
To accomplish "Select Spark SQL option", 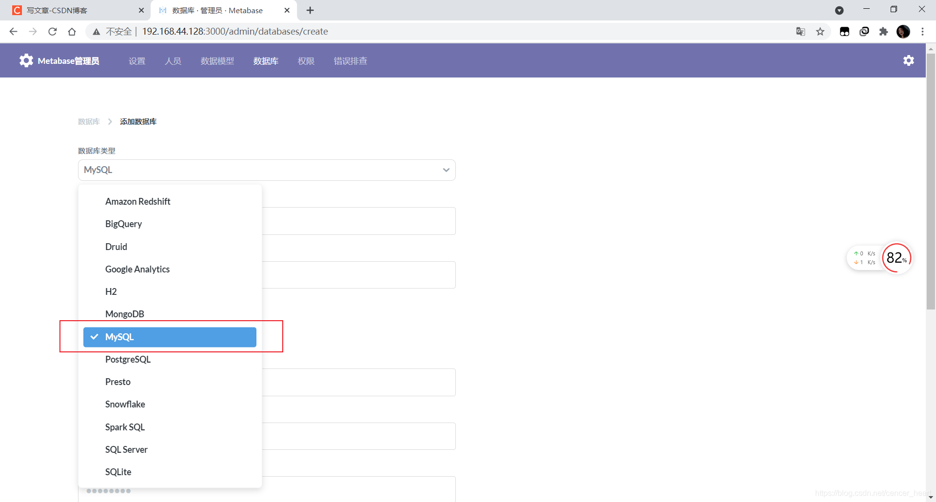I will click(x=170, y=427).
